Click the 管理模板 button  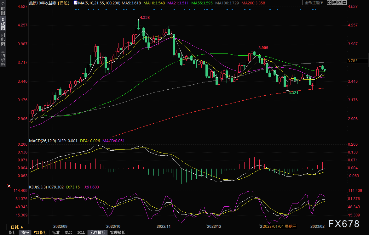pos(118,232)
